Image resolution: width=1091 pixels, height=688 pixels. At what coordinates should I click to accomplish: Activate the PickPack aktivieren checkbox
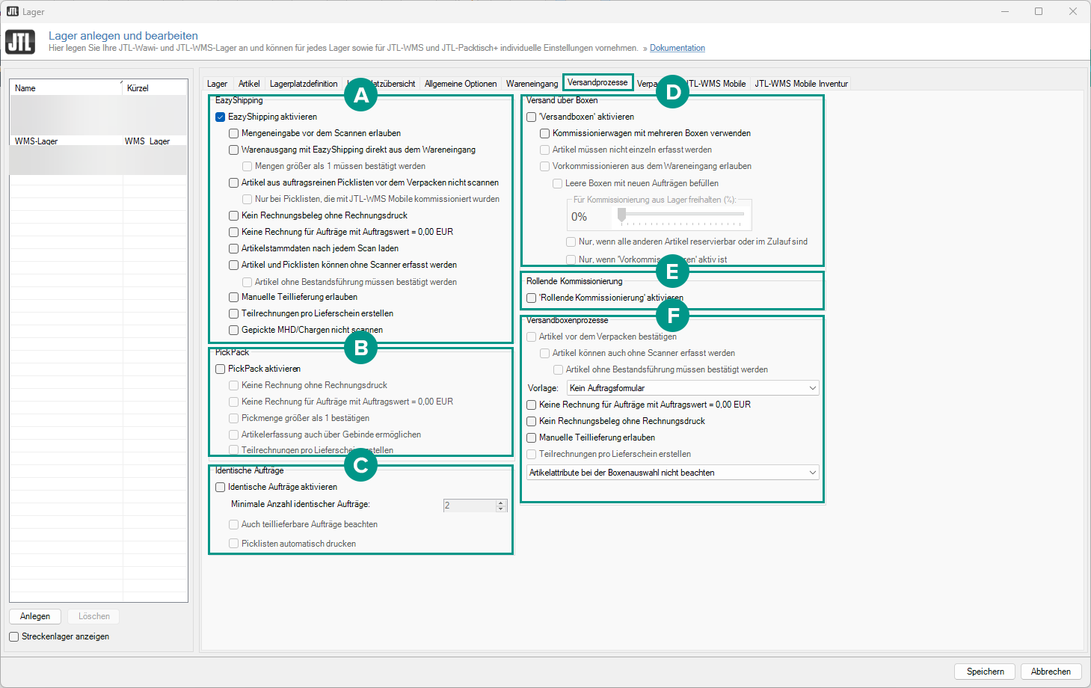[x=221, y=369]
